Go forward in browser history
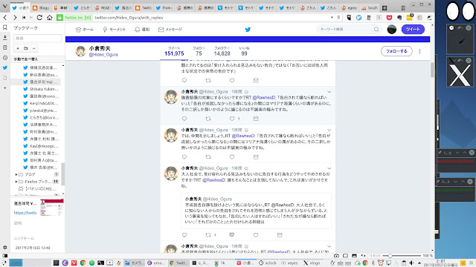This screenshot has width=476, height=267. (x=15, y=18)
